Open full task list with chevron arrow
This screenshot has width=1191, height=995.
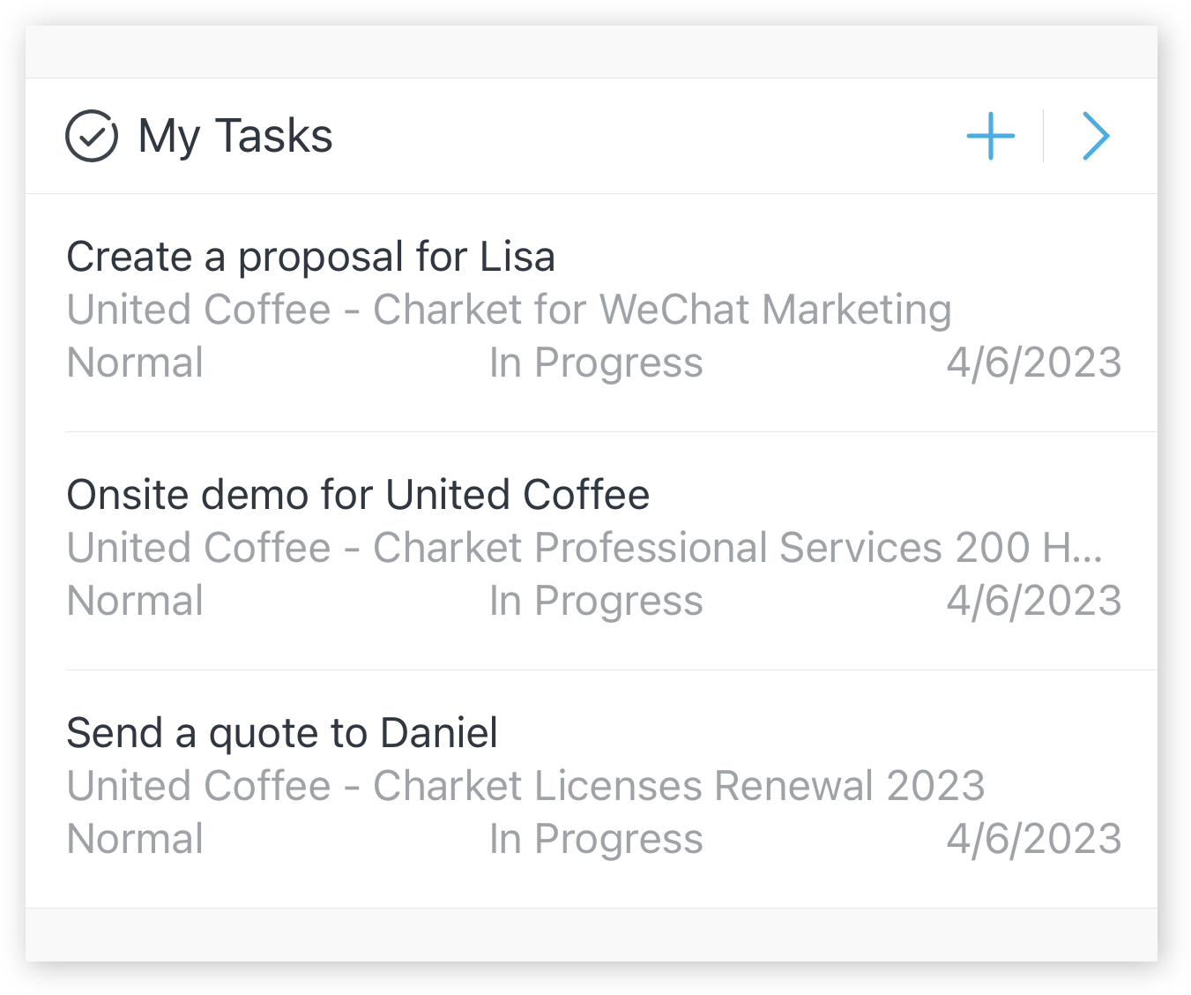pyautogui.click(x=1096, y=136)
